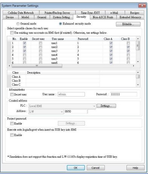Screen dimensions: 148x174
Task: Toggle Enable checkbox for user3
Action: 25,51
